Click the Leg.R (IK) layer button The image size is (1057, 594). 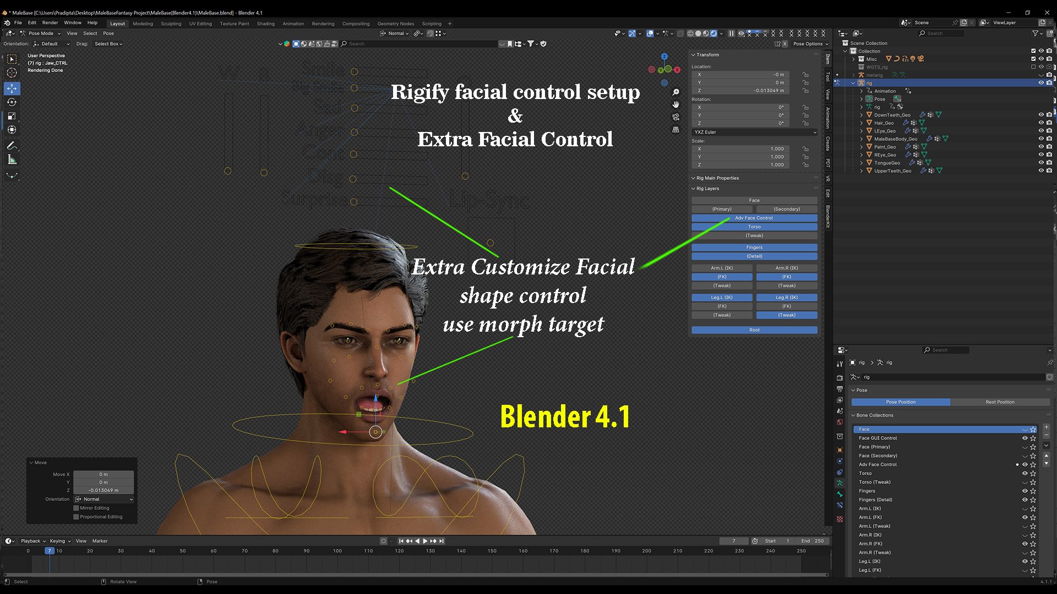[x=787, y=298]
